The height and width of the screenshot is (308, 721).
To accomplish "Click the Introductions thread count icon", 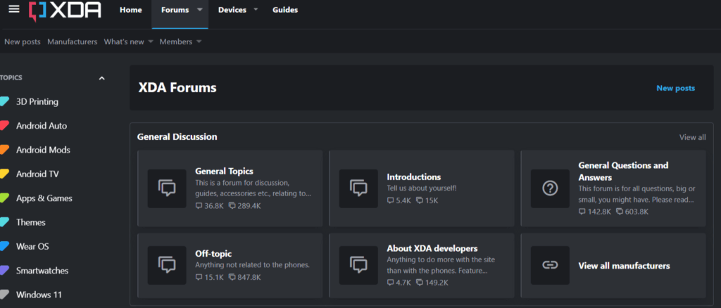I will [x=390, y=200].
